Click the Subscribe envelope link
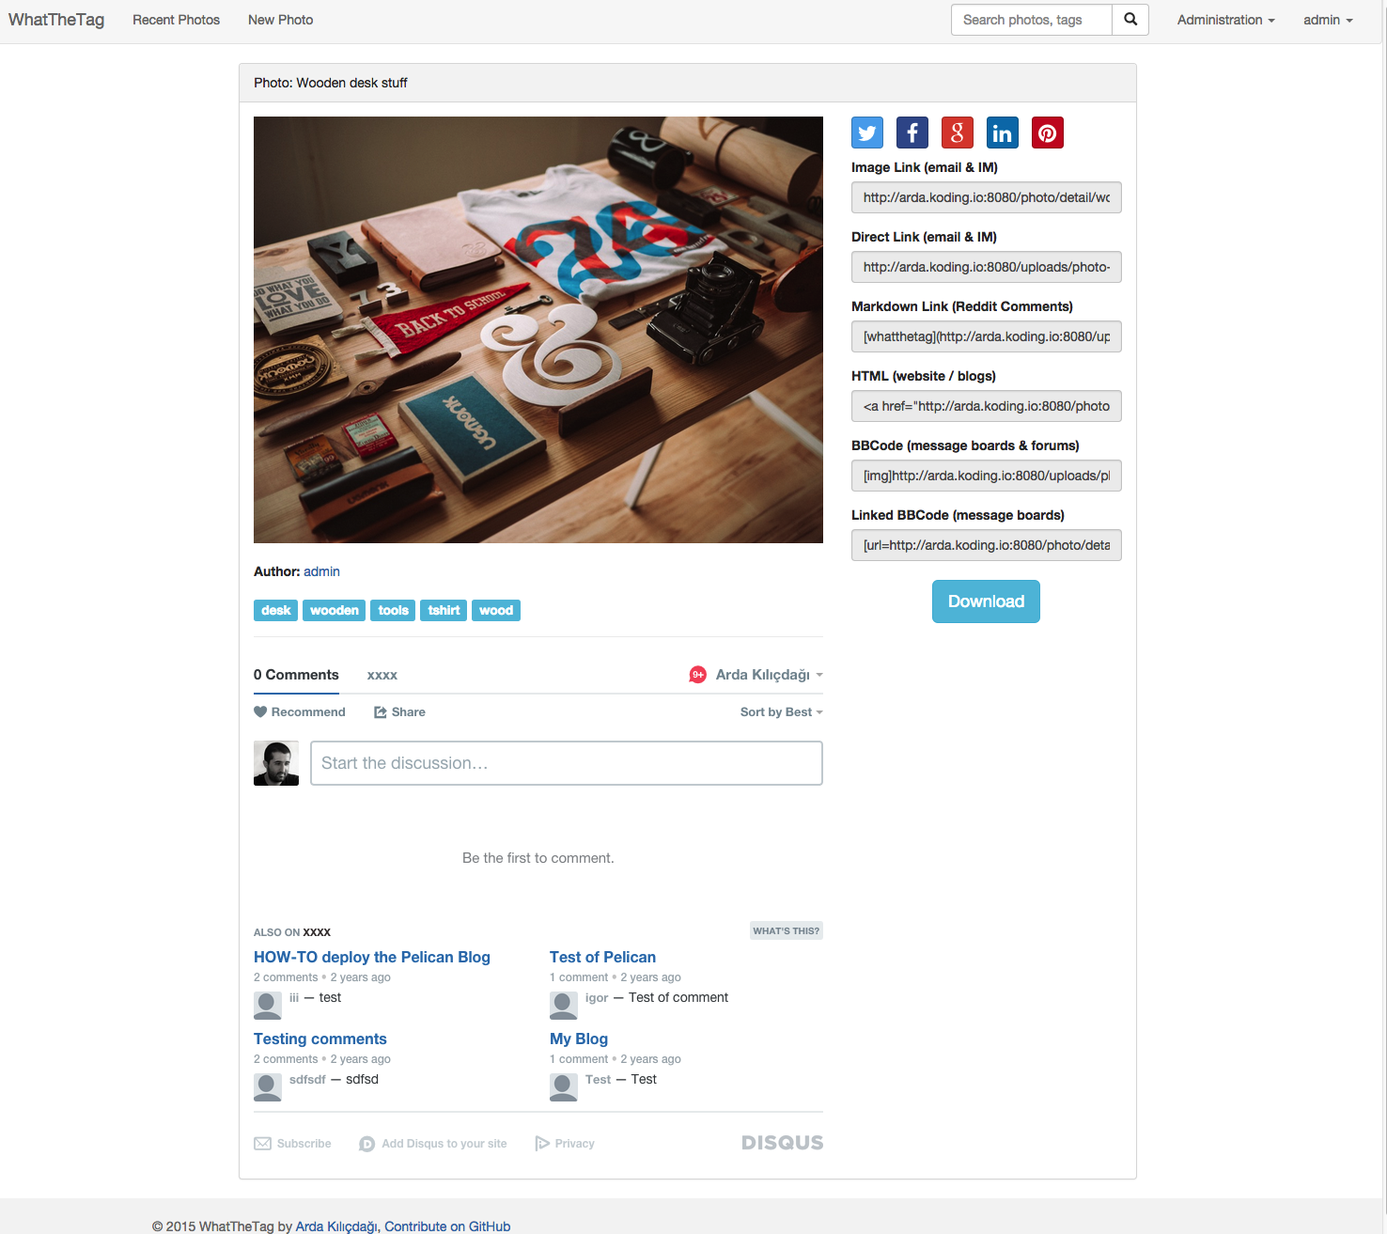Viewport: 1387px width, 1234px height. click(x=292, y=1144)
